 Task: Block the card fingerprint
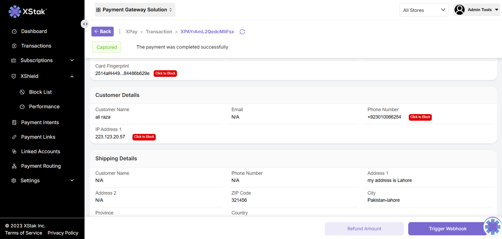(x=165, y=73)
